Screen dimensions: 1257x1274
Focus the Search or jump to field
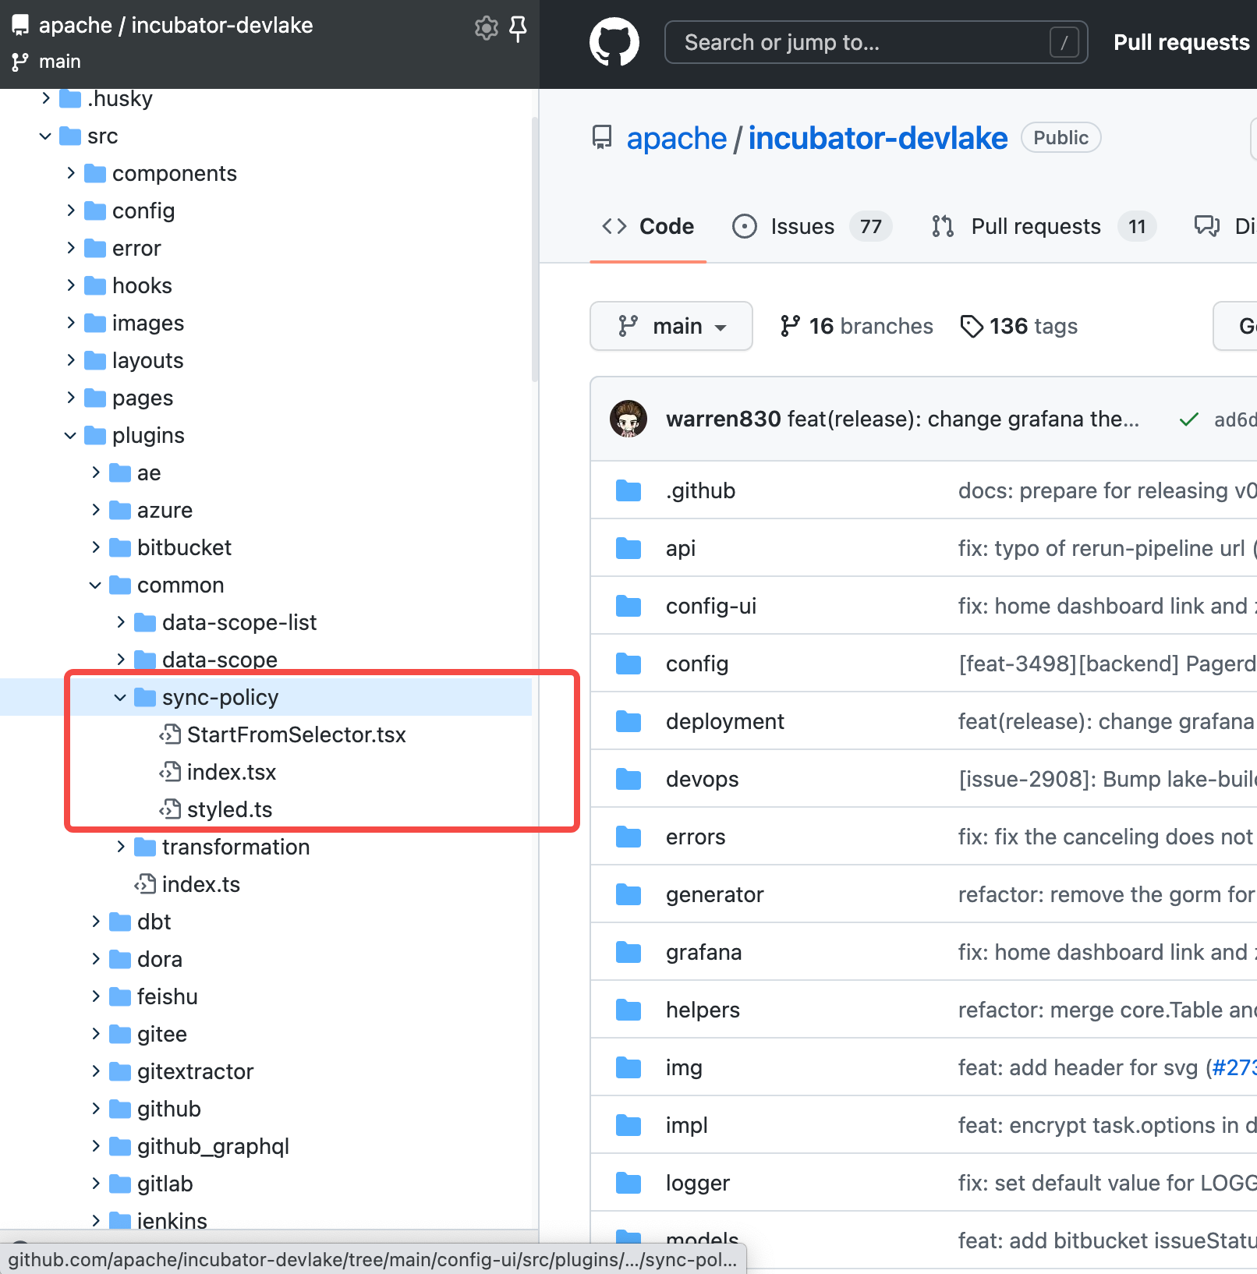(x=876, y=42)
